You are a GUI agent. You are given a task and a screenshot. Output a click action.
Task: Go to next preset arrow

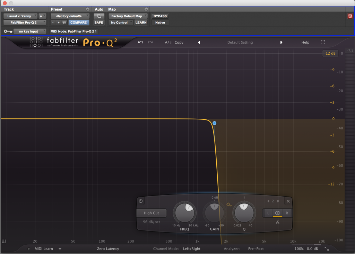coord(281,42)
